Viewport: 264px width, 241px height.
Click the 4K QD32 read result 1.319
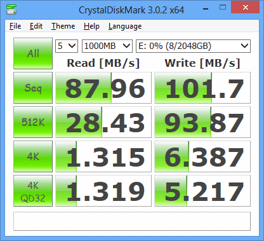[x=103, y=191]
